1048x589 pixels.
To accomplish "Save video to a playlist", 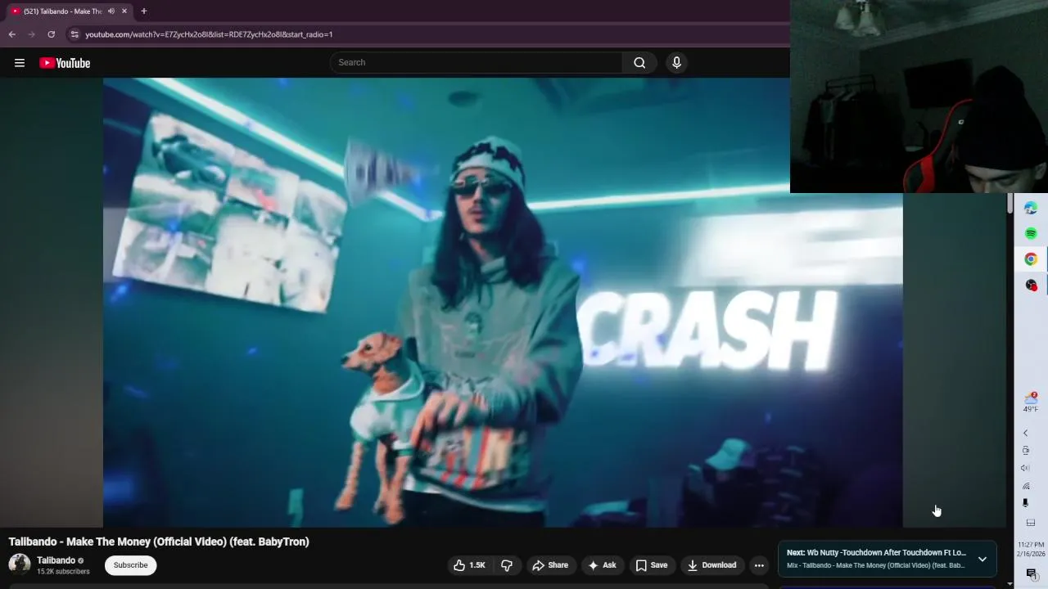I will coord(652,565).
